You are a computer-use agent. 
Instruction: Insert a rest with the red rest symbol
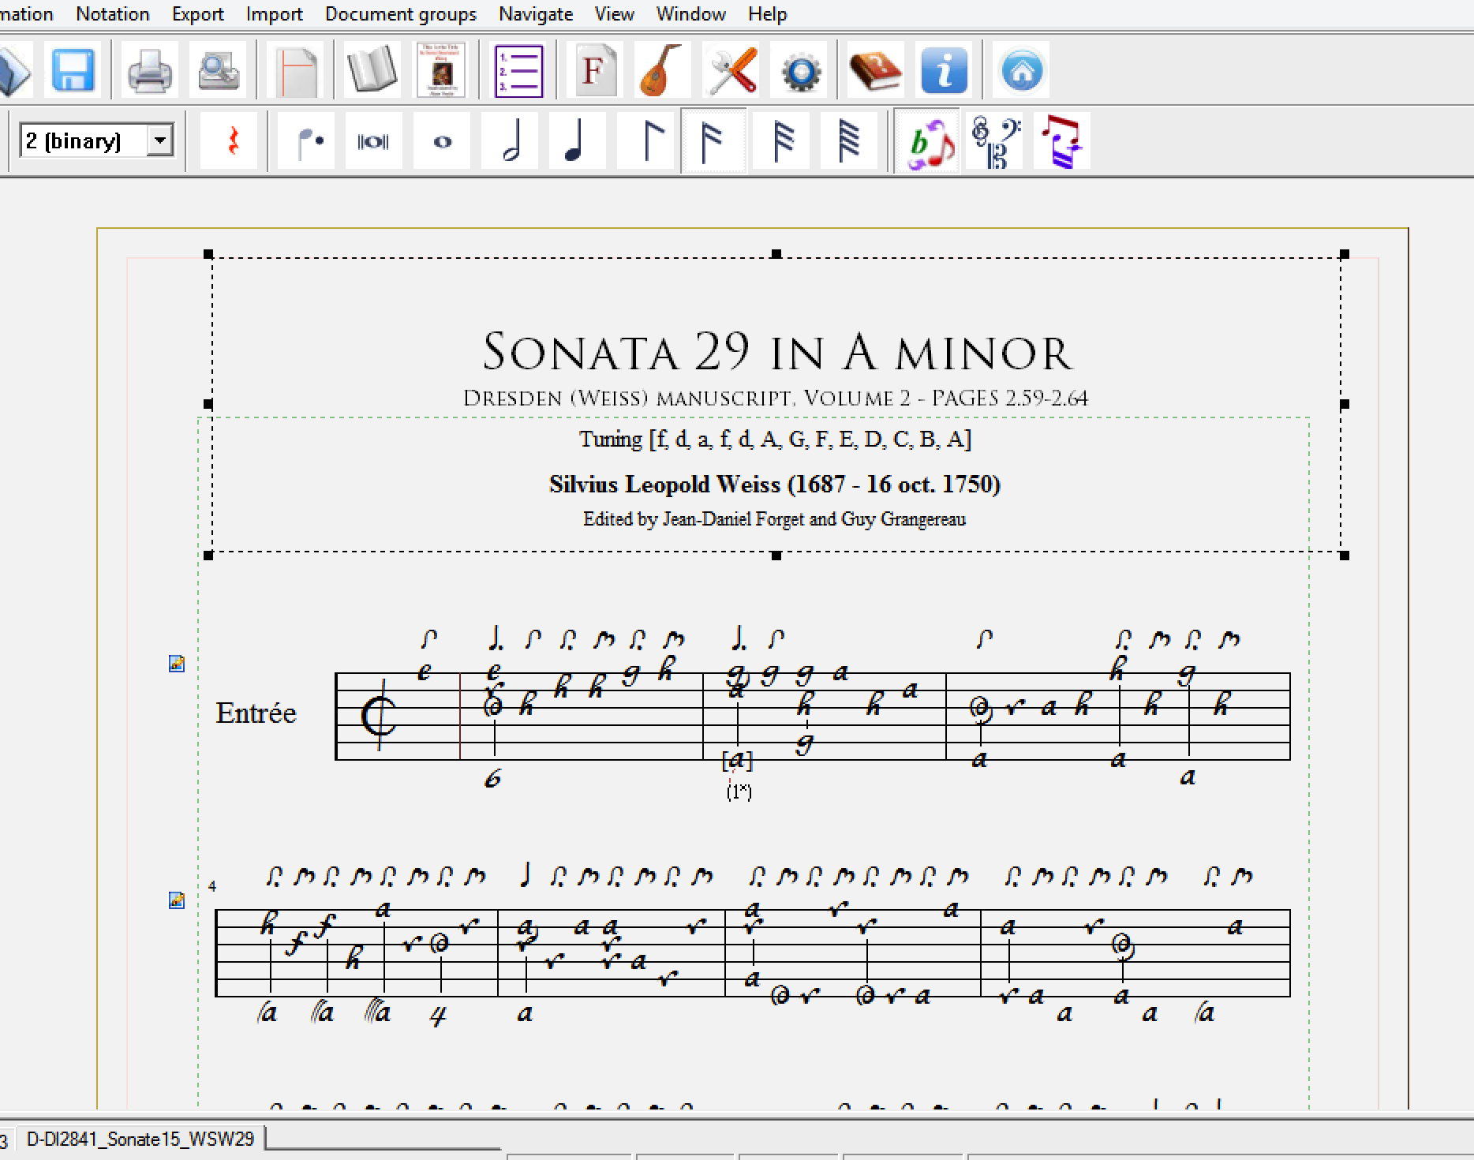[x=232, y=141]
